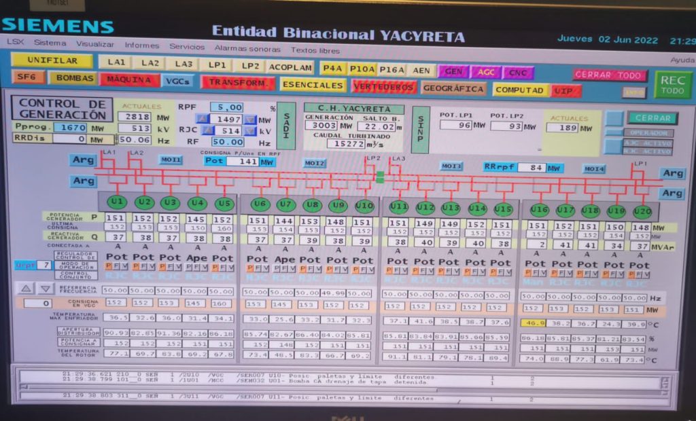The image size is (696, 421).
Task: Decrease the 514 kV RJC setpoint arrow
Action: pos(250,131)
